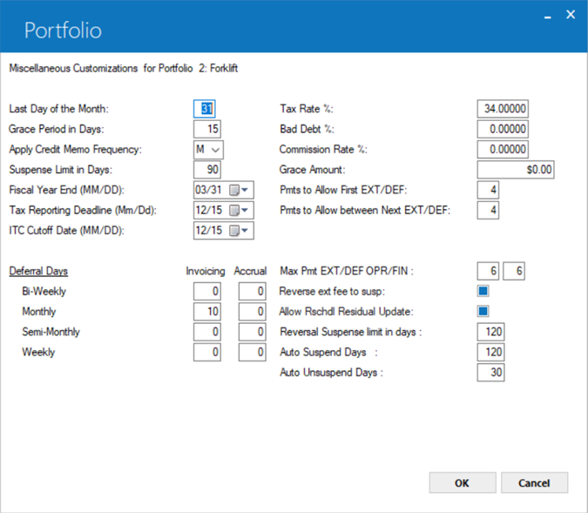Open the Tax Reporting Deadline date picker arrow
This screenshot has height=513, width=588.
click(x=246, y=210)
